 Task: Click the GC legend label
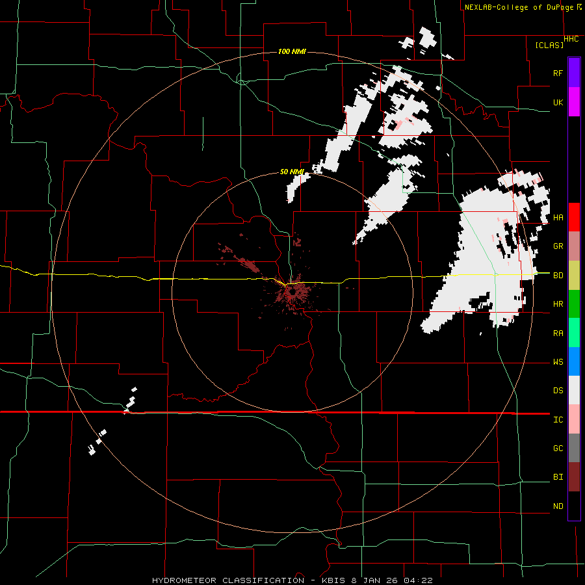coord(558,448)
